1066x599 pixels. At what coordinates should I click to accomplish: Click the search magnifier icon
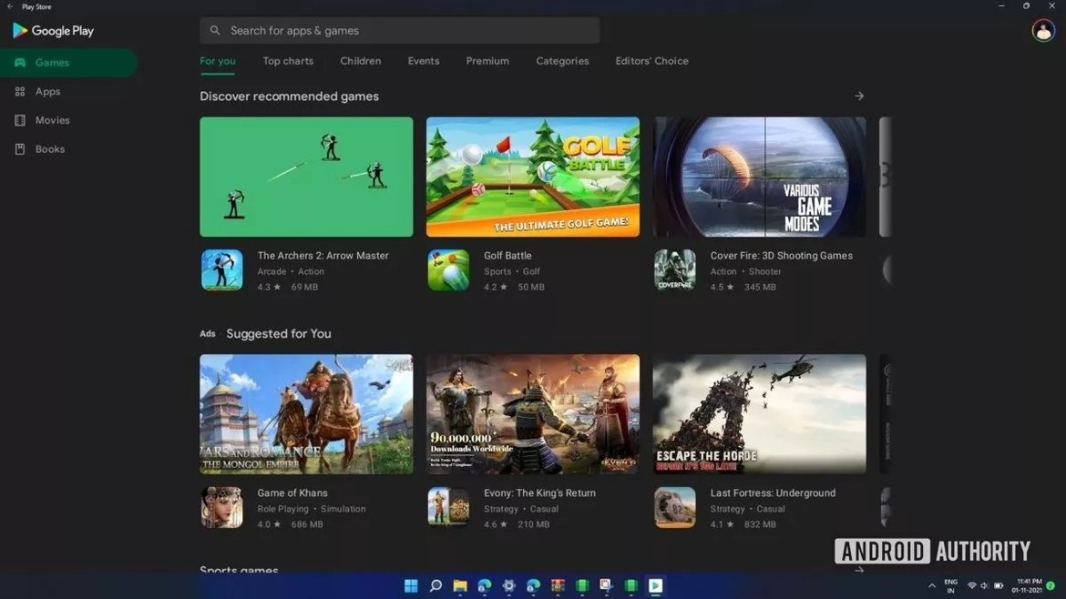tap(215, 31)
